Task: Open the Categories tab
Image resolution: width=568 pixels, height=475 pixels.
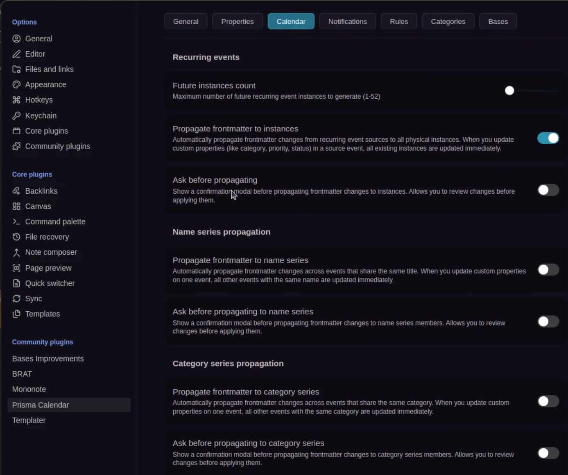Action: pyautogui.click(x=448, y=22)
